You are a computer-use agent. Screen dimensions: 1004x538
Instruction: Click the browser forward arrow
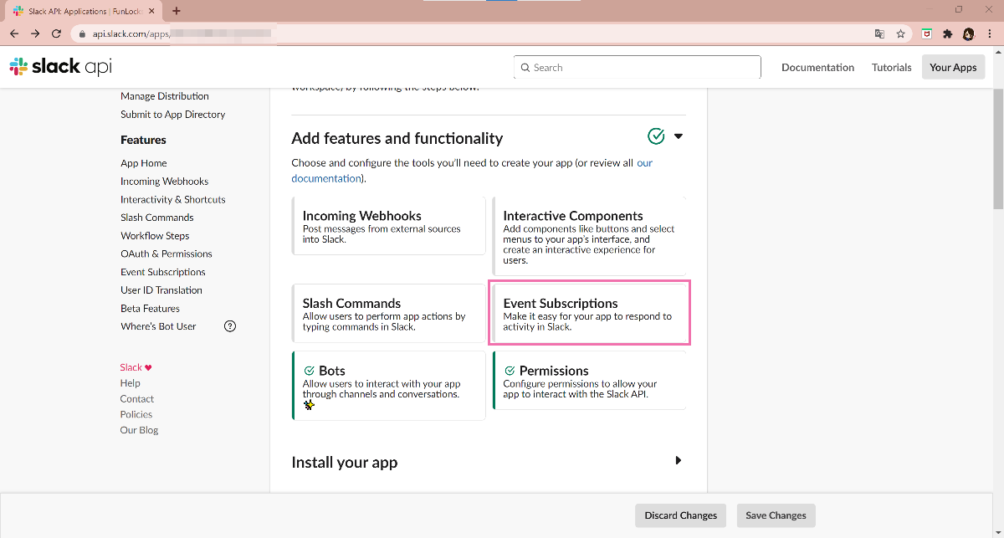coord(35,33)
